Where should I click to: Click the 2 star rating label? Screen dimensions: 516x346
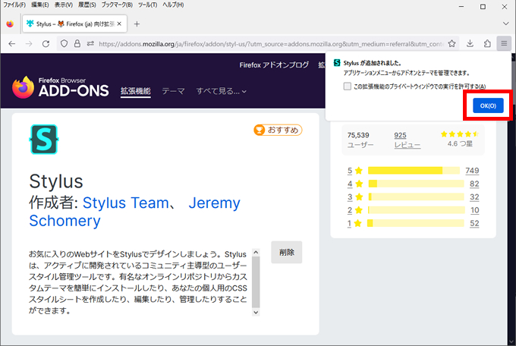[x=355, y=210]
